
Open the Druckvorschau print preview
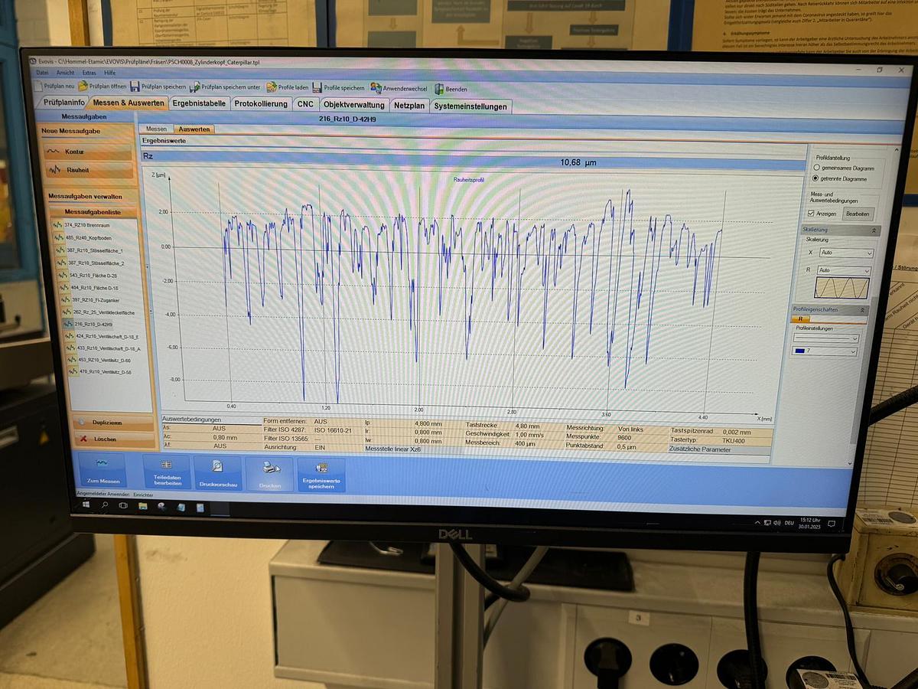click(217, 473)
